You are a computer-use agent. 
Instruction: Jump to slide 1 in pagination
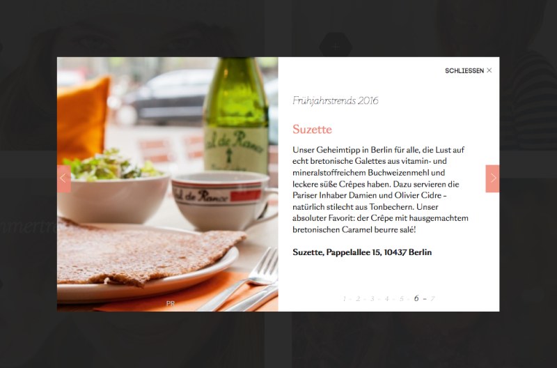(x=344, y=299)
